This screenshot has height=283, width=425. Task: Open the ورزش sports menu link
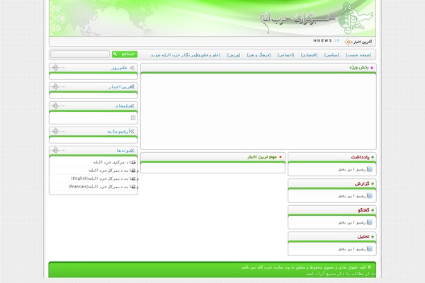[234, 55]
